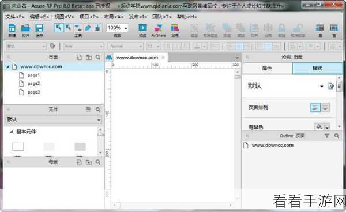Search masters in the 母版 panel
The width and height of the screenshot is (346, 212).
(98, 162)
